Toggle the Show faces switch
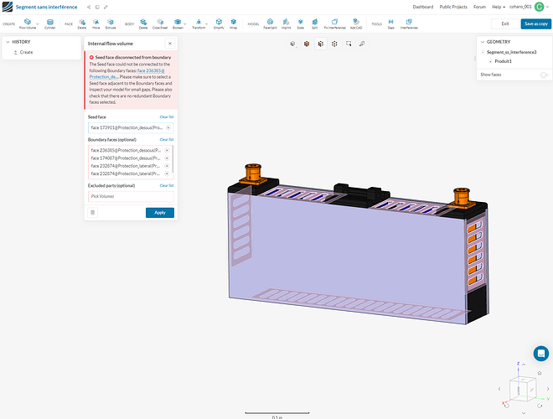This screenshot has height=419, width=553. point(544,75)
